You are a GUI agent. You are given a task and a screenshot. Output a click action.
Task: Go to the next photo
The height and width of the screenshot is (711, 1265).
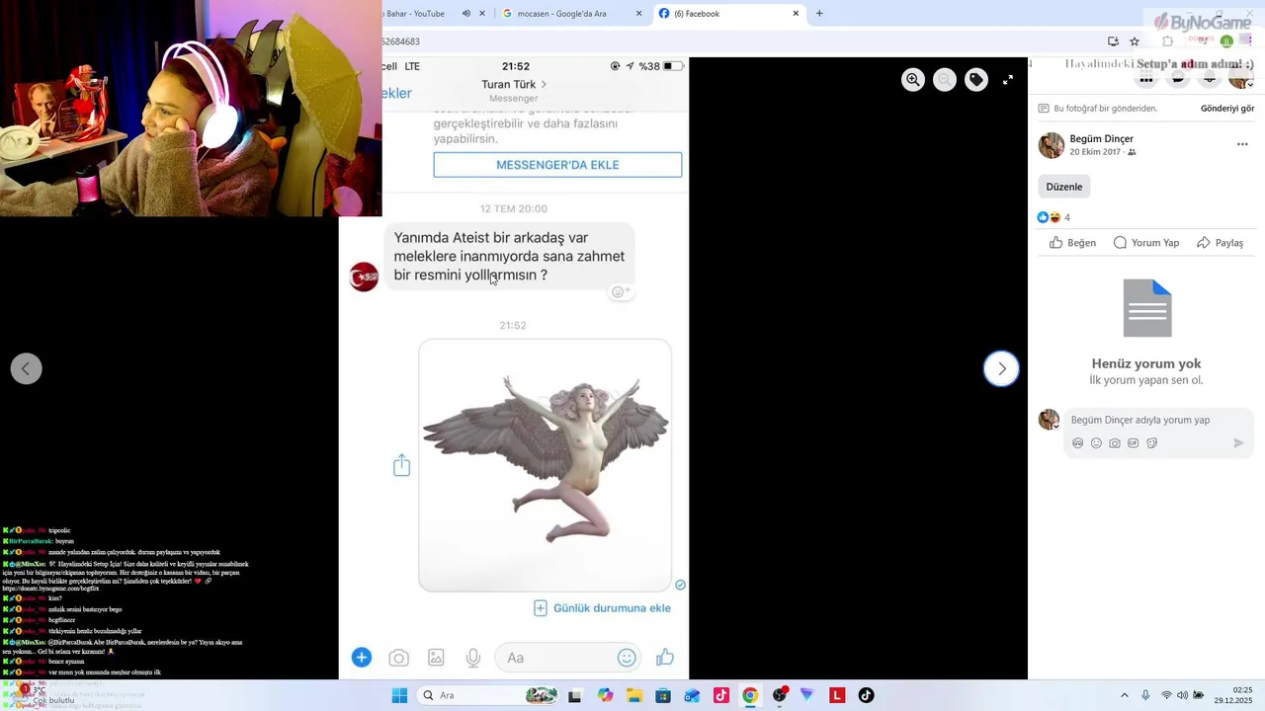pos(1001,368)
